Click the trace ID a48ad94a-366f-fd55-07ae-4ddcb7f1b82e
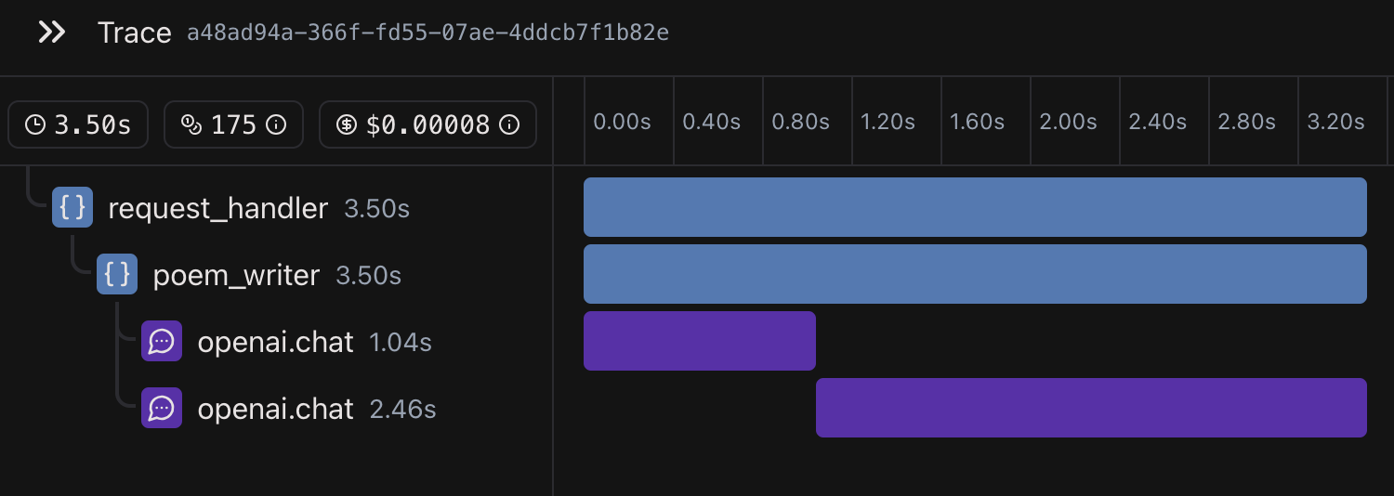 pyautogui.click(x=427, y=33)
